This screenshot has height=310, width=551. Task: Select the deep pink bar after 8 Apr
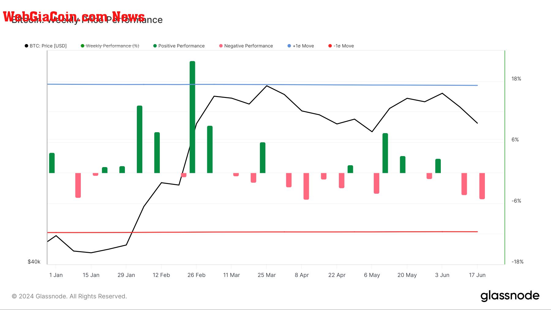pos(306,186)
